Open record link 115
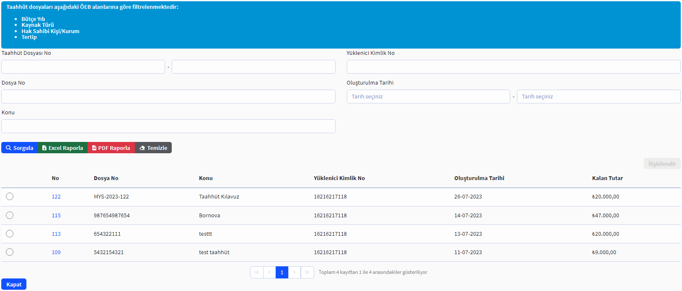Viewport: 682px width, 291px height. tap(56, 216)
